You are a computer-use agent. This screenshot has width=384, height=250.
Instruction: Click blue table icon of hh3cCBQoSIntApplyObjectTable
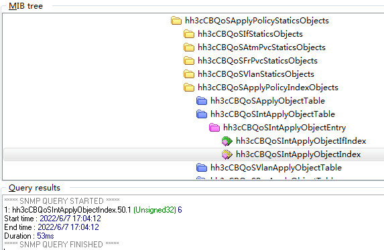click(202, 114)
